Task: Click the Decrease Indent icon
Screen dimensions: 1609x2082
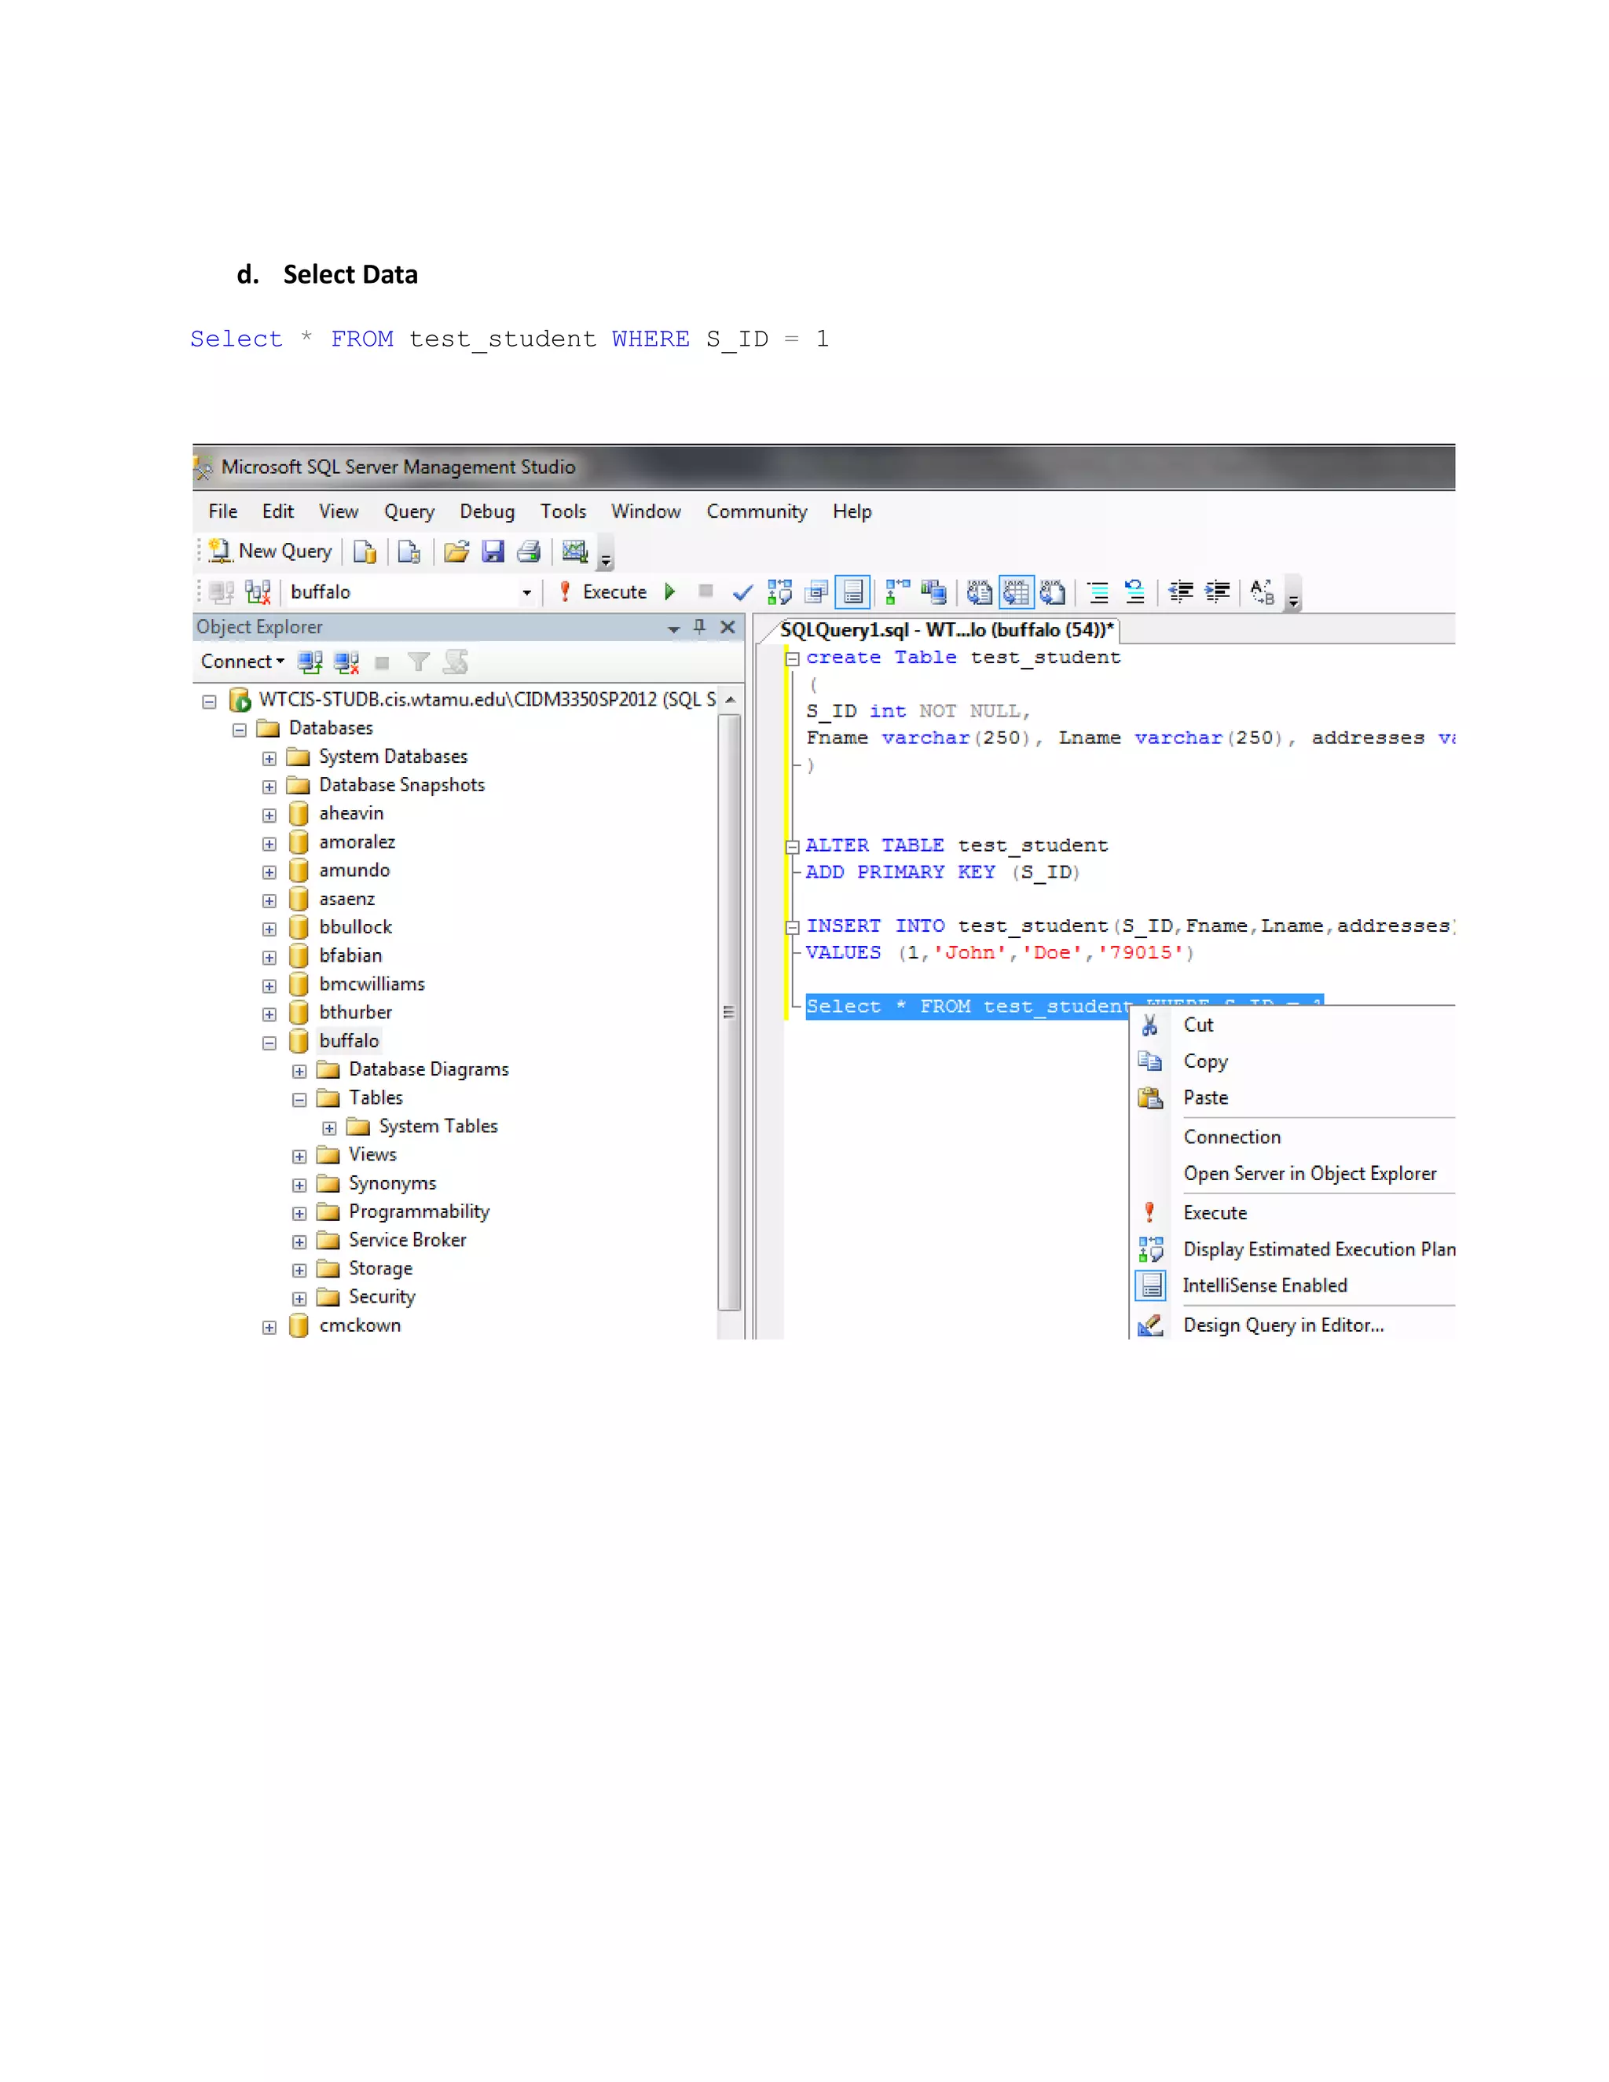Action: (1181, 592)
